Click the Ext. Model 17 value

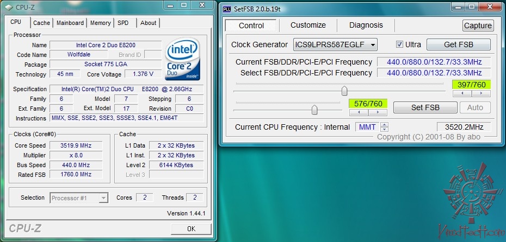pos(126,109)
